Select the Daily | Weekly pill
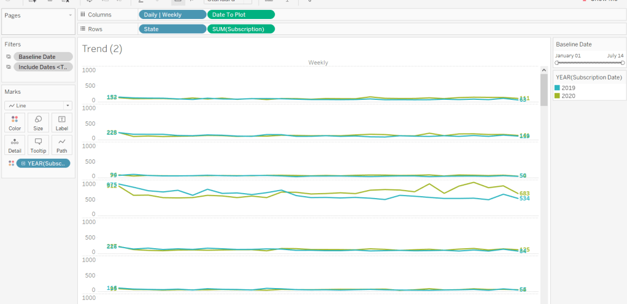This screenshot has height=304, width=627. point(172,14)
